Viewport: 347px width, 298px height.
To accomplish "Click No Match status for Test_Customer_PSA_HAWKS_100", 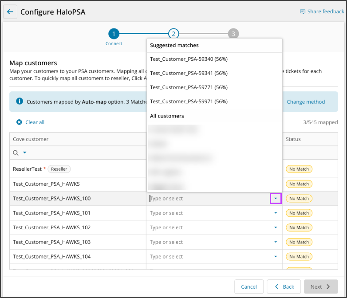I will tap(299, 199).
